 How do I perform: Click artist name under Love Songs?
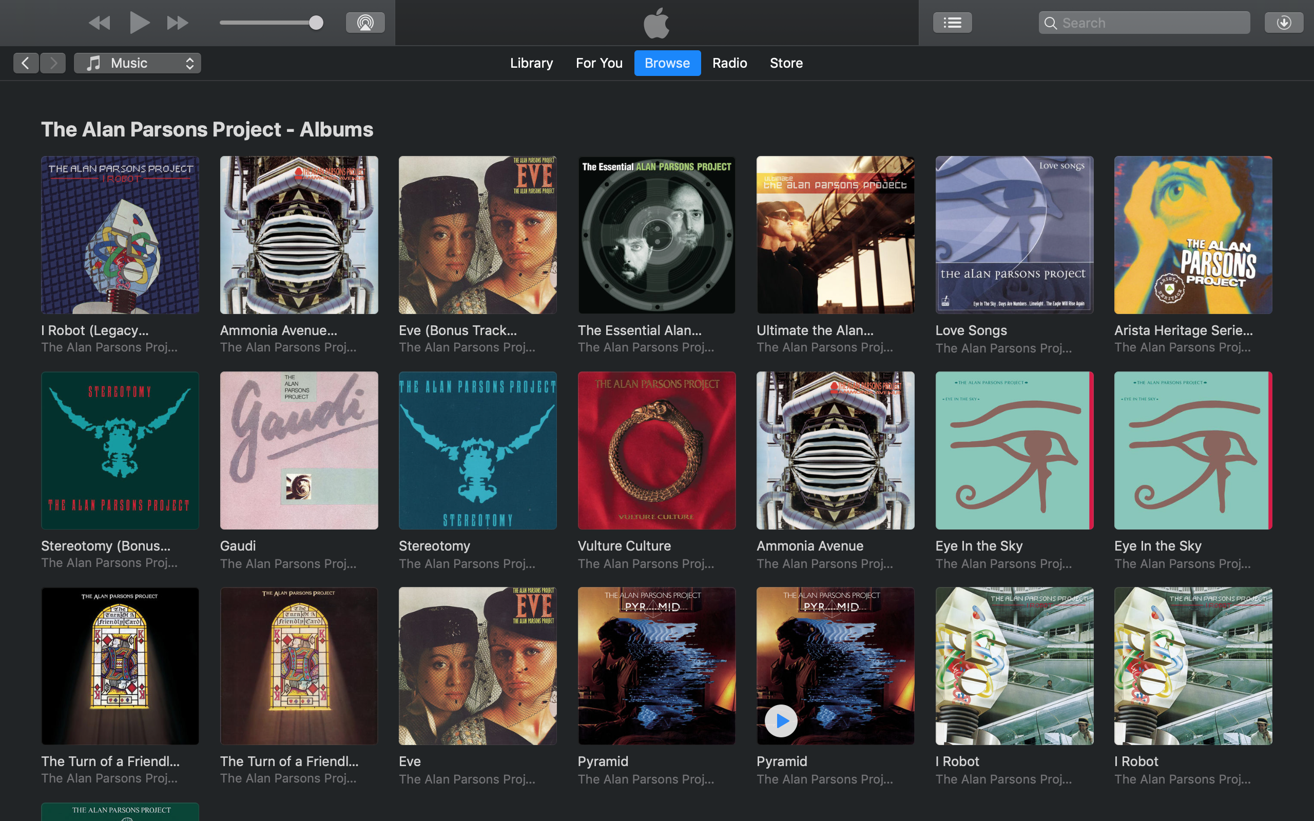click(x=1003, y=348)
